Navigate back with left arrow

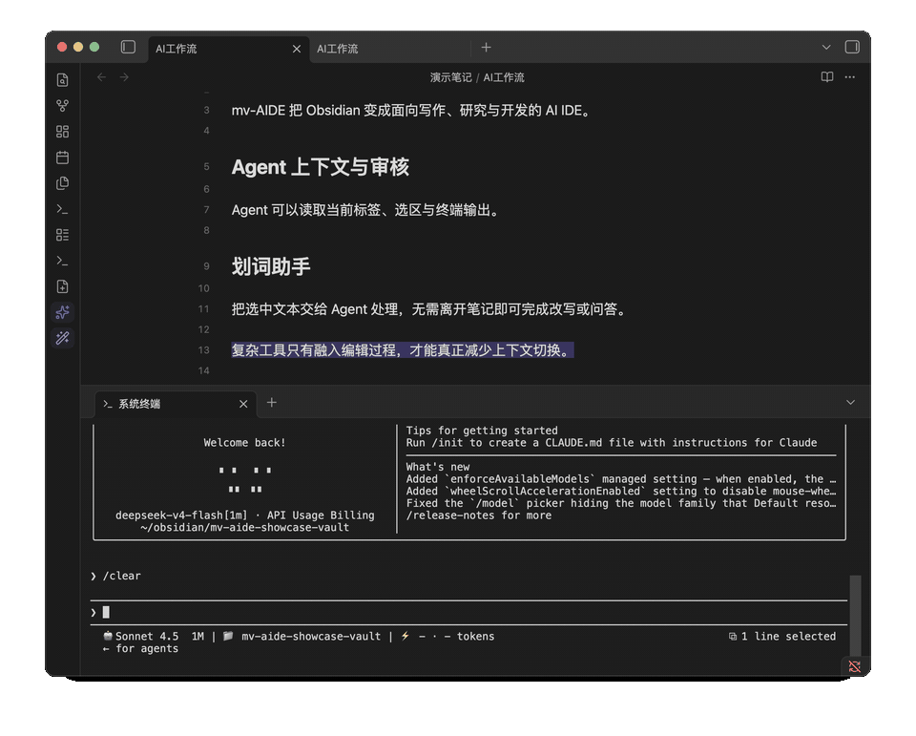point(102,77)
